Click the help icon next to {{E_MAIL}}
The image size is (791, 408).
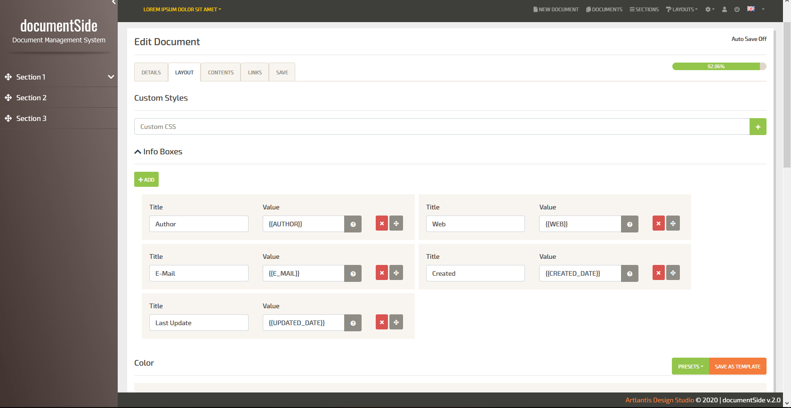point(353,273)
